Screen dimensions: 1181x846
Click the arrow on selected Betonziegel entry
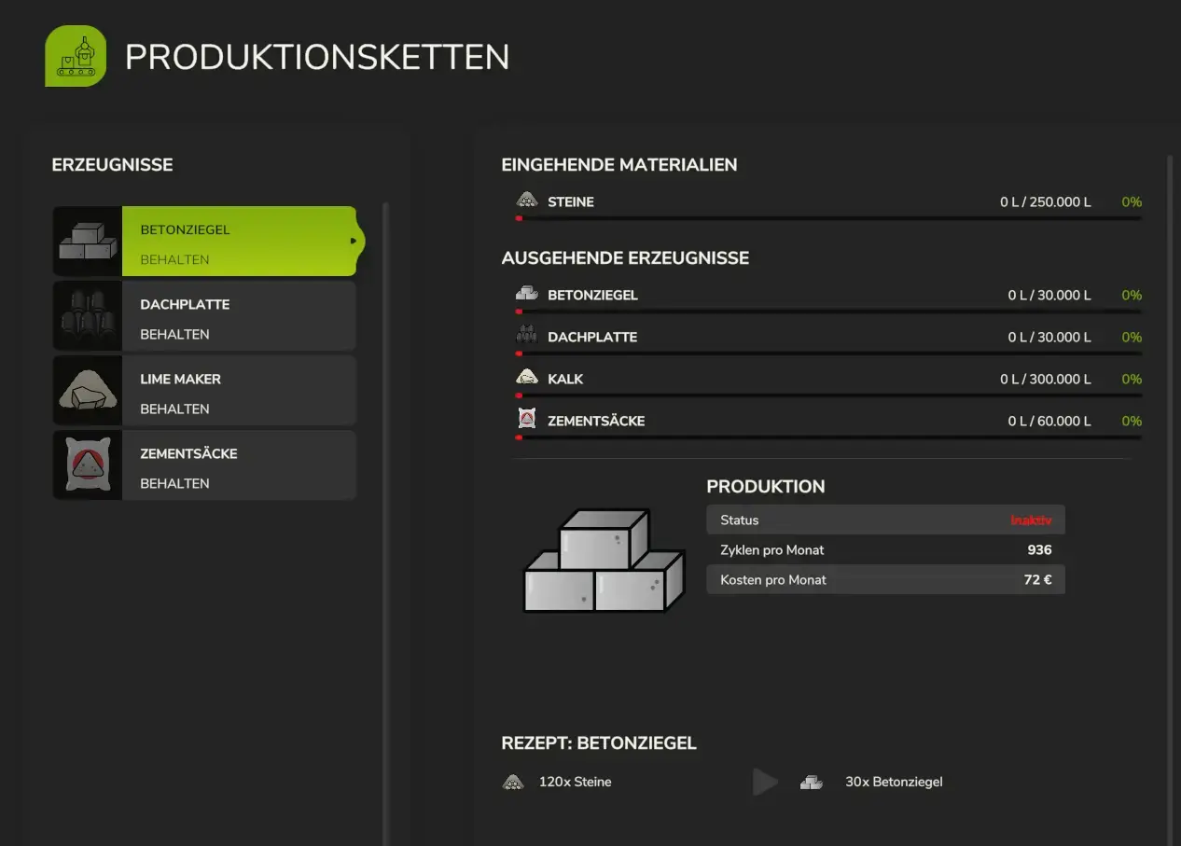[x=354, y=242]
